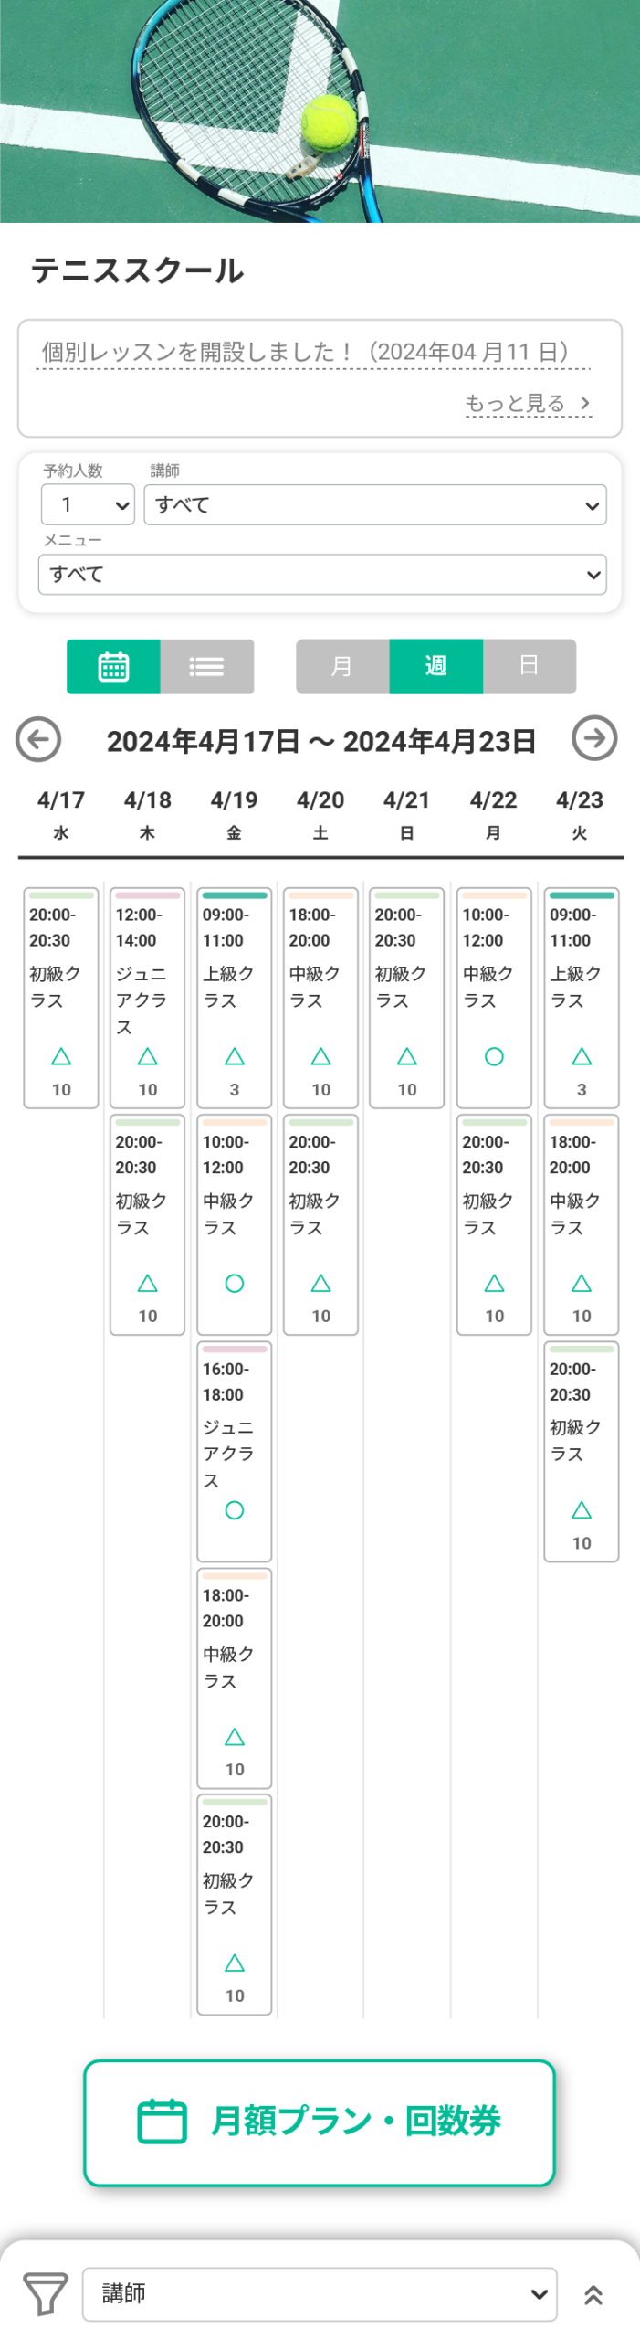Switch to list view icon
Image resolution: width=640 pixels, height=2339 pixels.
pos(206,666)
